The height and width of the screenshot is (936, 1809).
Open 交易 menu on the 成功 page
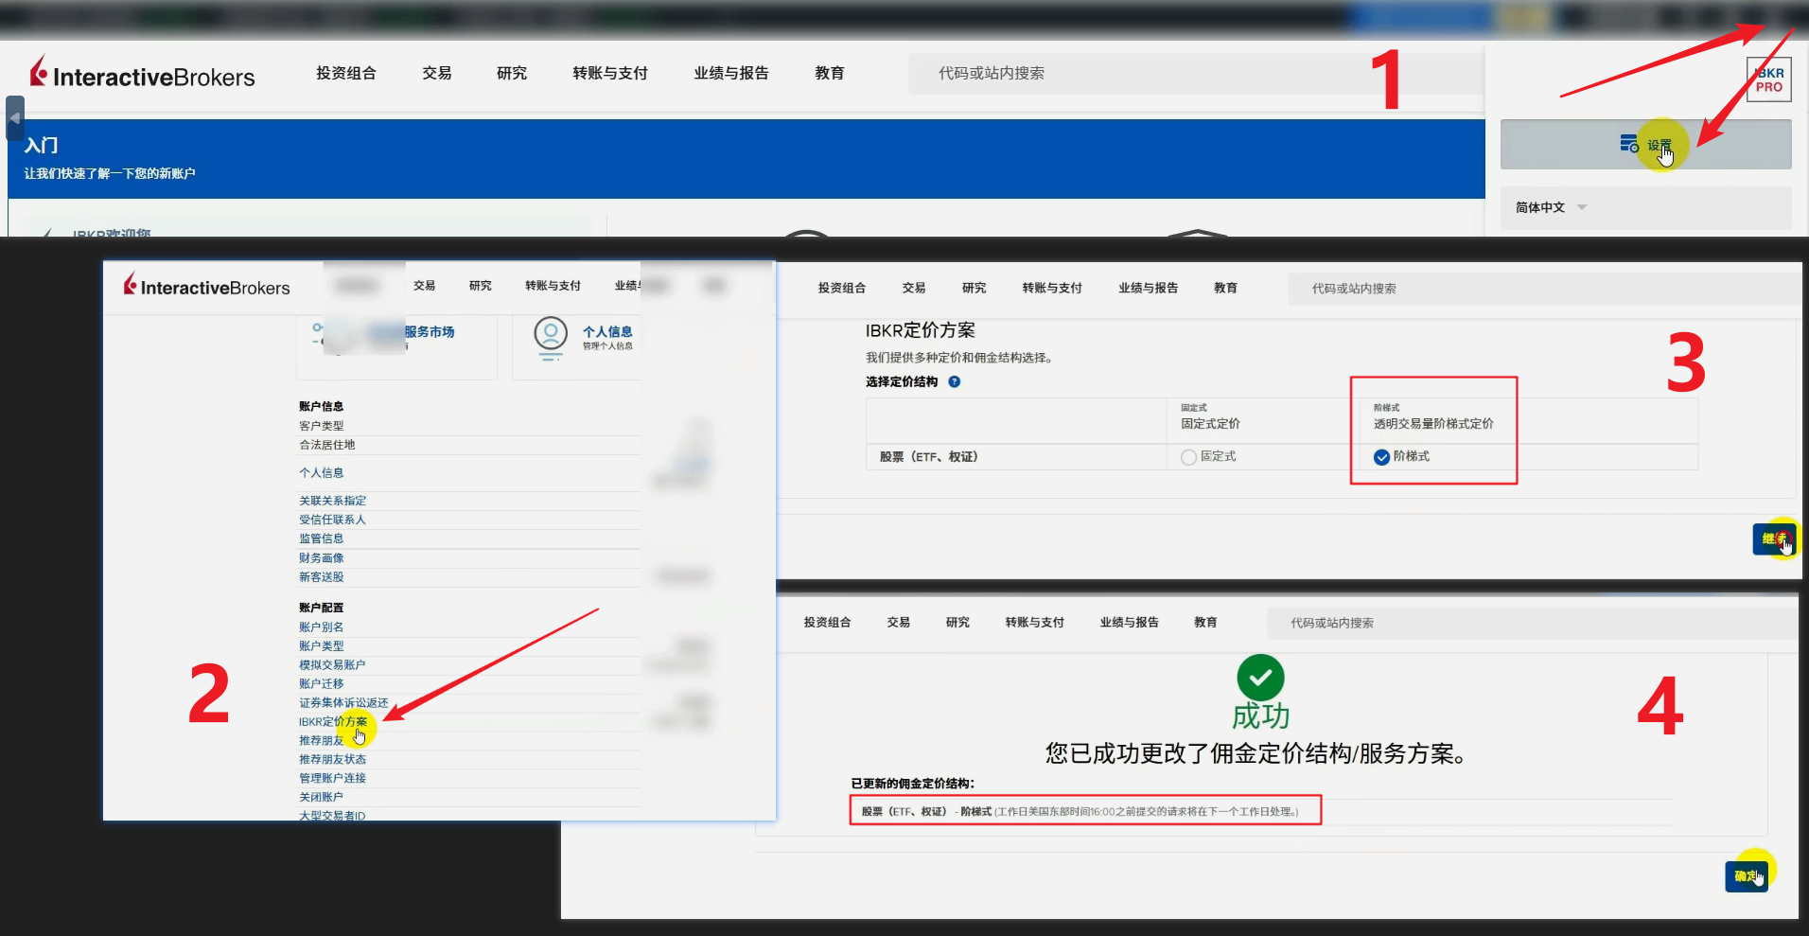[899, 622]
